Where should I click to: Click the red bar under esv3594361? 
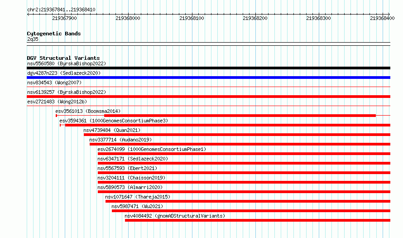(227, 125)
